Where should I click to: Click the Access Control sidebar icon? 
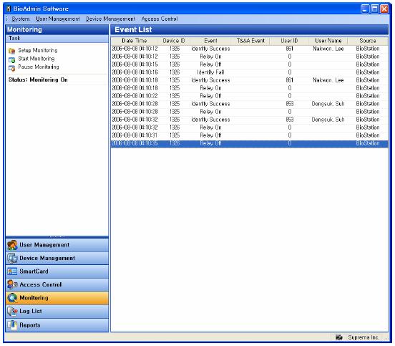click(x=12, y=284)
